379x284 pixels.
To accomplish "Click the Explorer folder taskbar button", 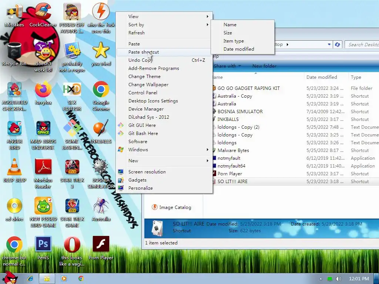I will tap(47, 279).
